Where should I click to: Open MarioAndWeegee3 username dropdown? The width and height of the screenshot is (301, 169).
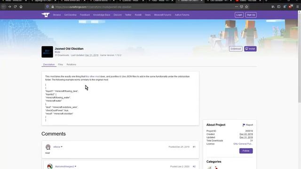coord(66,167)
